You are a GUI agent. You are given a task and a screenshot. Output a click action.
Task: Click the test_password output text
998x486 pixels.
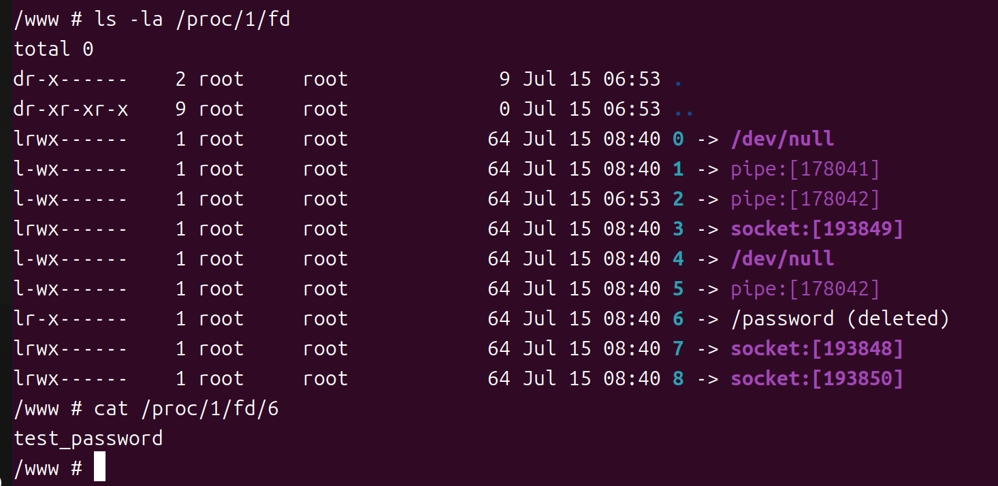coord(88,438)
